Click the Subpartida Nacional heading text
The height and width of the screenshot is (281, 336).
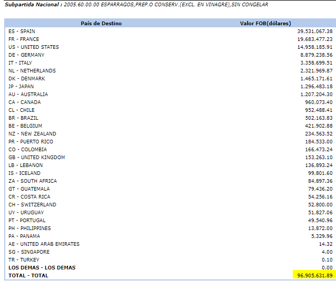click(x=33, y=5)
